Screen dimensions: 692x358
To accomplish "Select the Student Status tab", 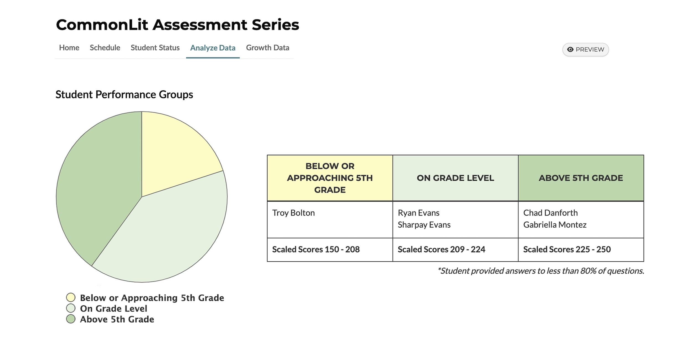I will [x=154, y=47].
